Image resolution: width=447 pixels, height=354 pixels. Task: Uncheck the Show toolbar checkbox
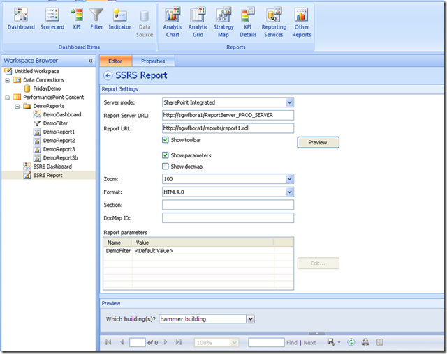click(x=166, y=140)
